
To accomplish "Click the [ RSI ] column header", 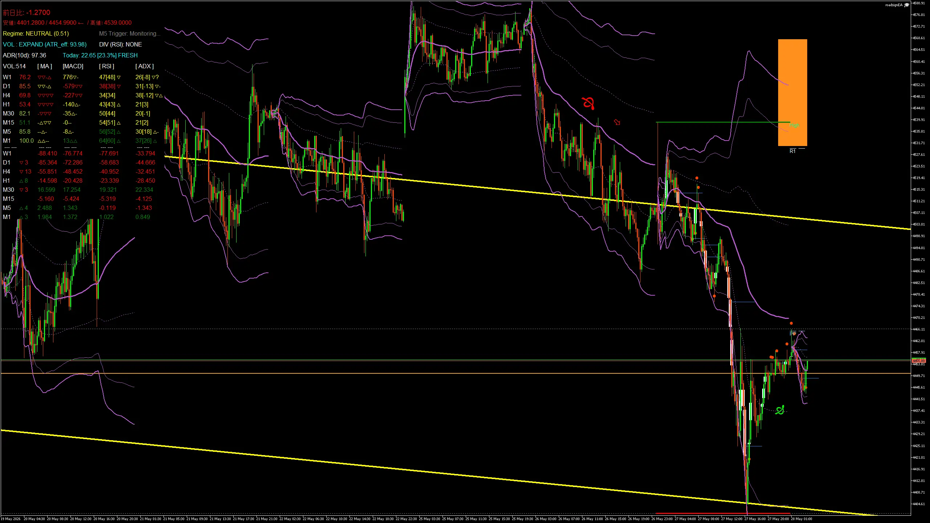I will pos(106,66).
